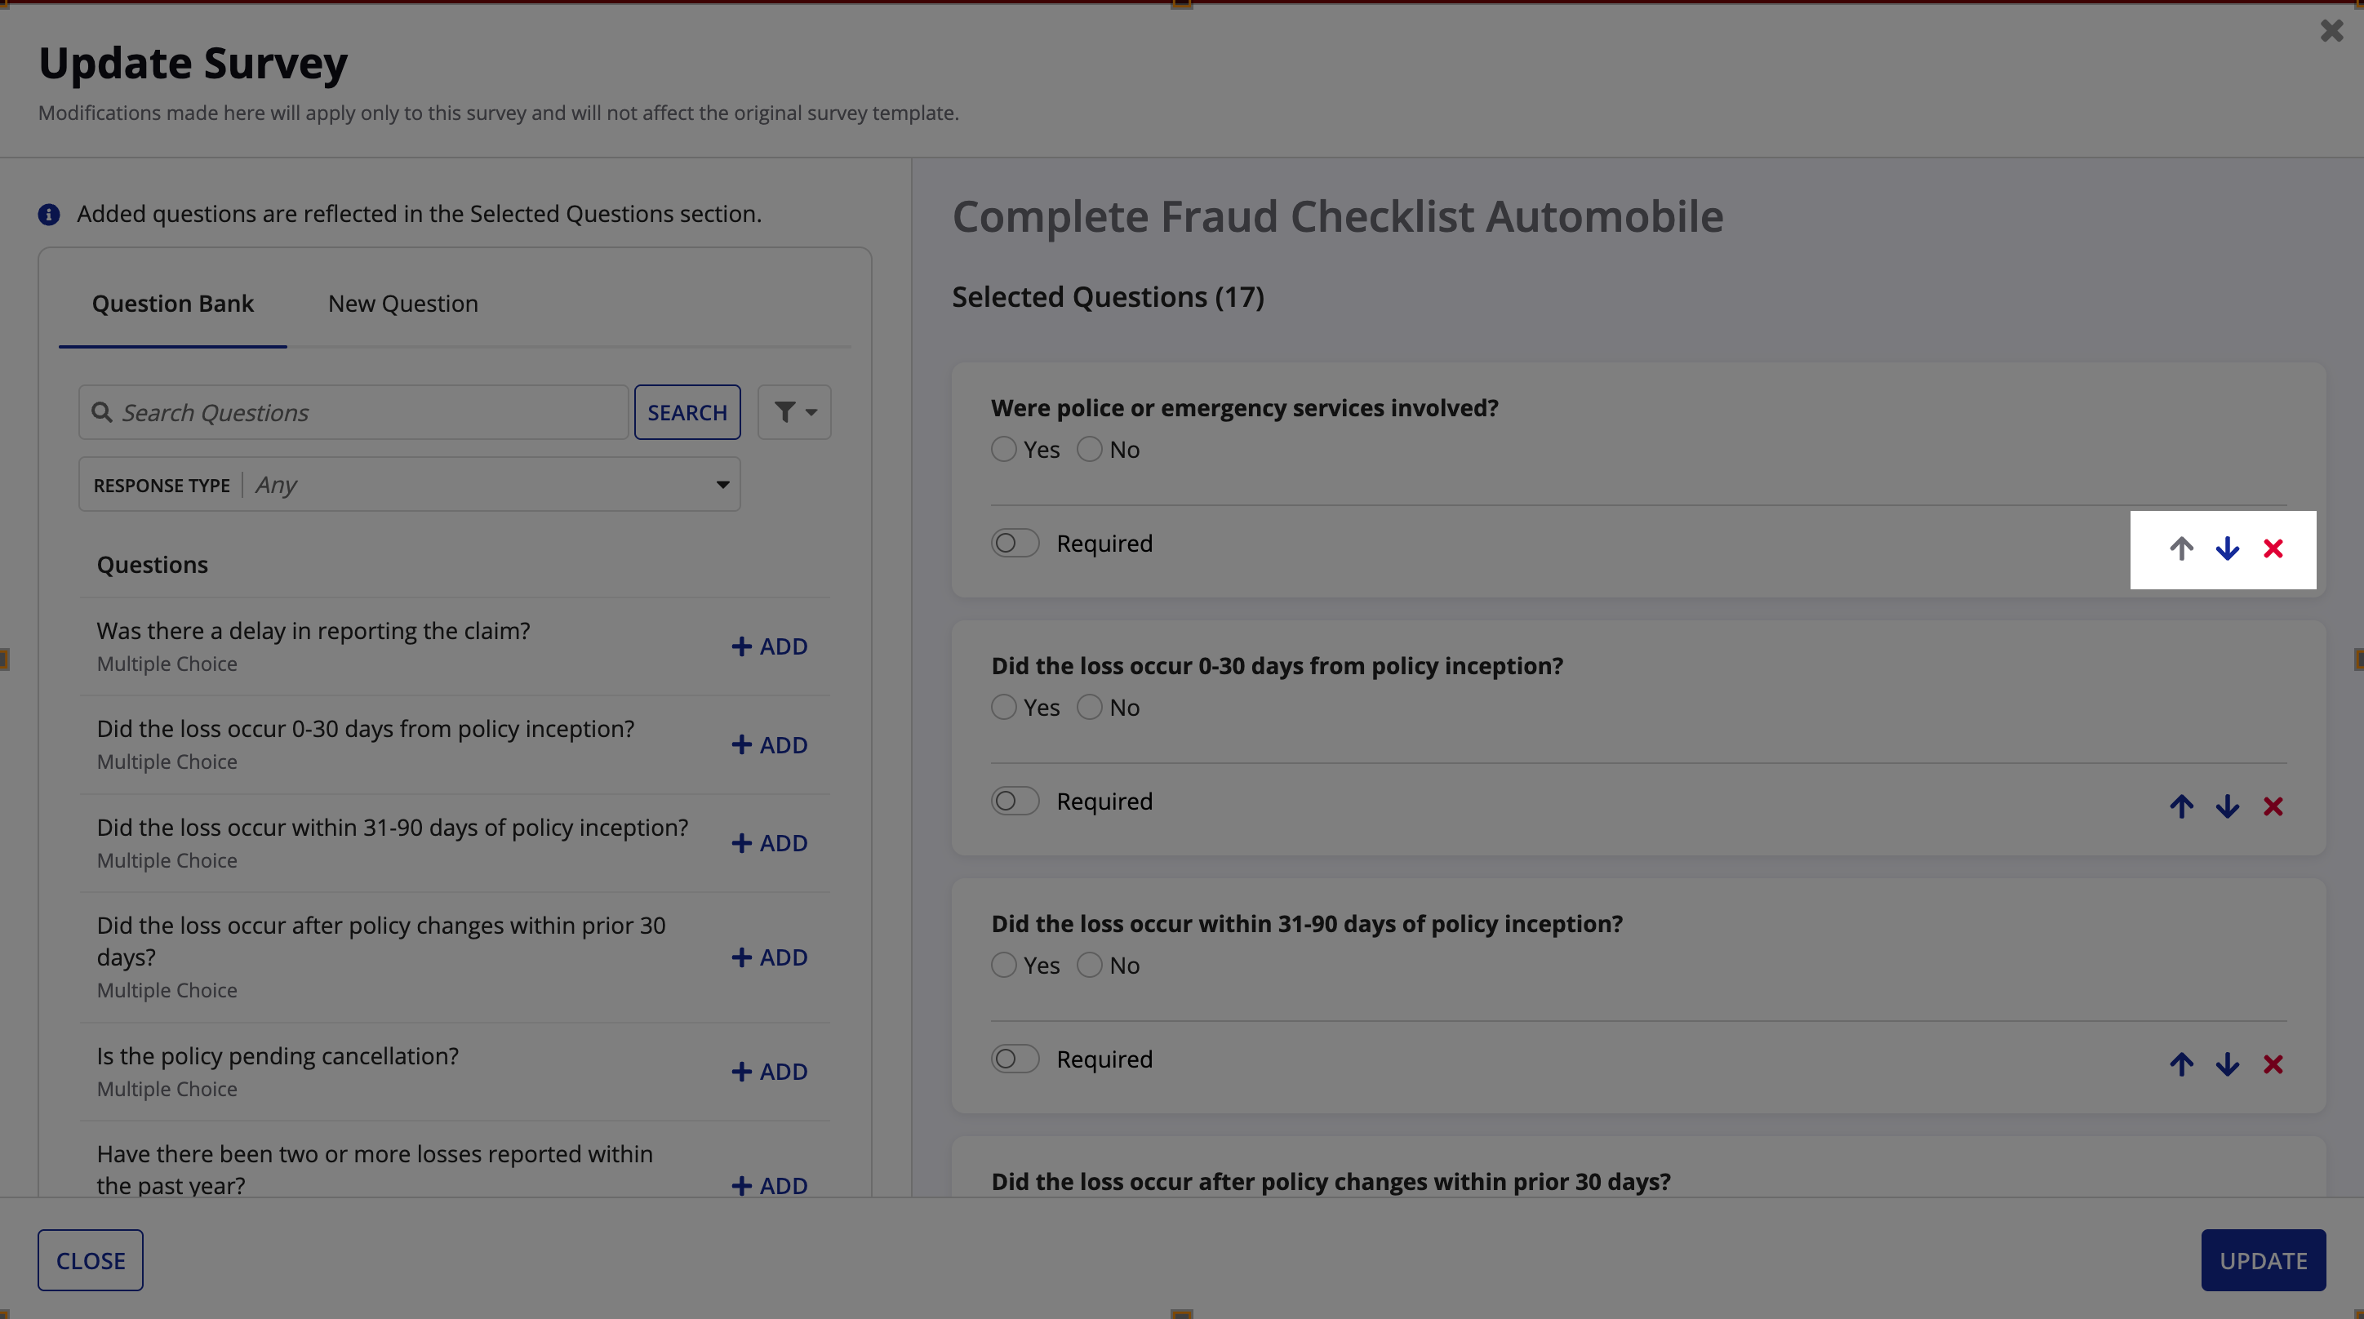Select No for loss within 31-90 days

pos(1089,966)
